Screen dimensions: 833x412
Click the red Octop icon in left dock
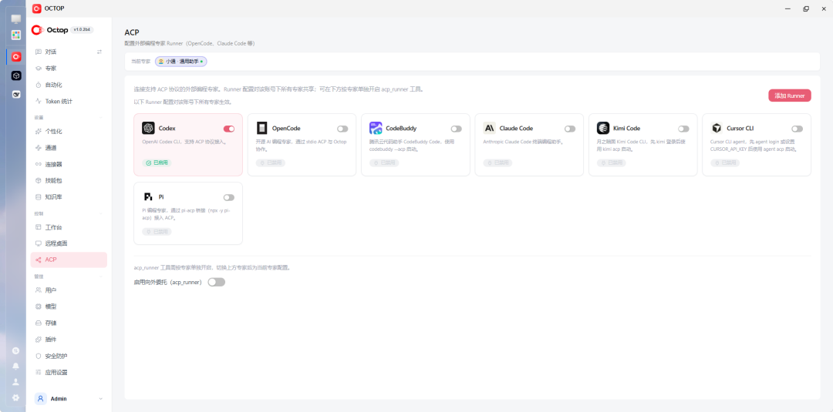pyautogui.click(x=16, y=57)
